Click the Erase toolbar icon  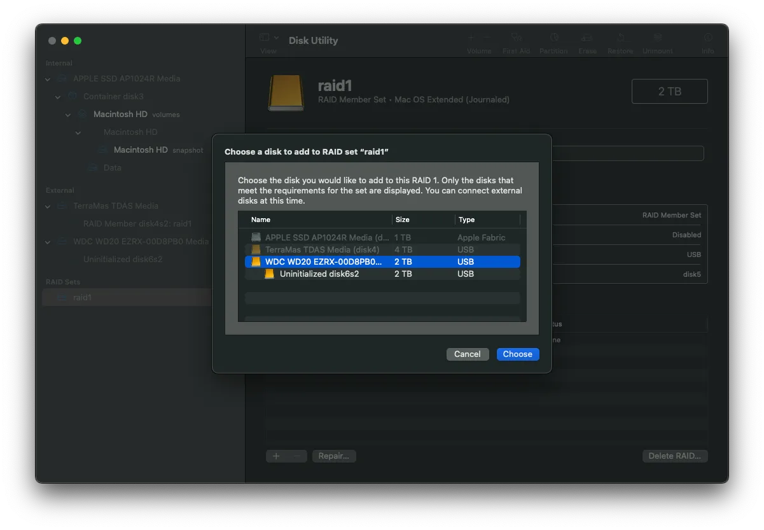(587, 39)
